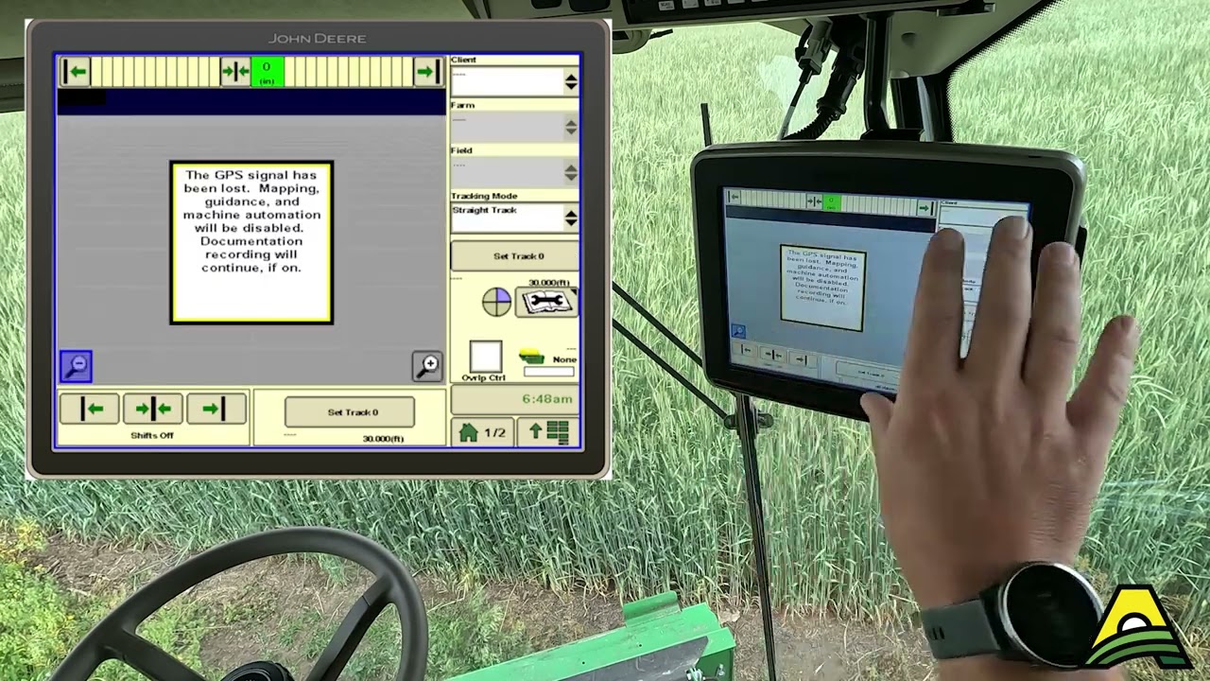The height and width of the screenshot is (681, 1210).
Task: Open the main menu grid button
Action: [x=548, y=432]
